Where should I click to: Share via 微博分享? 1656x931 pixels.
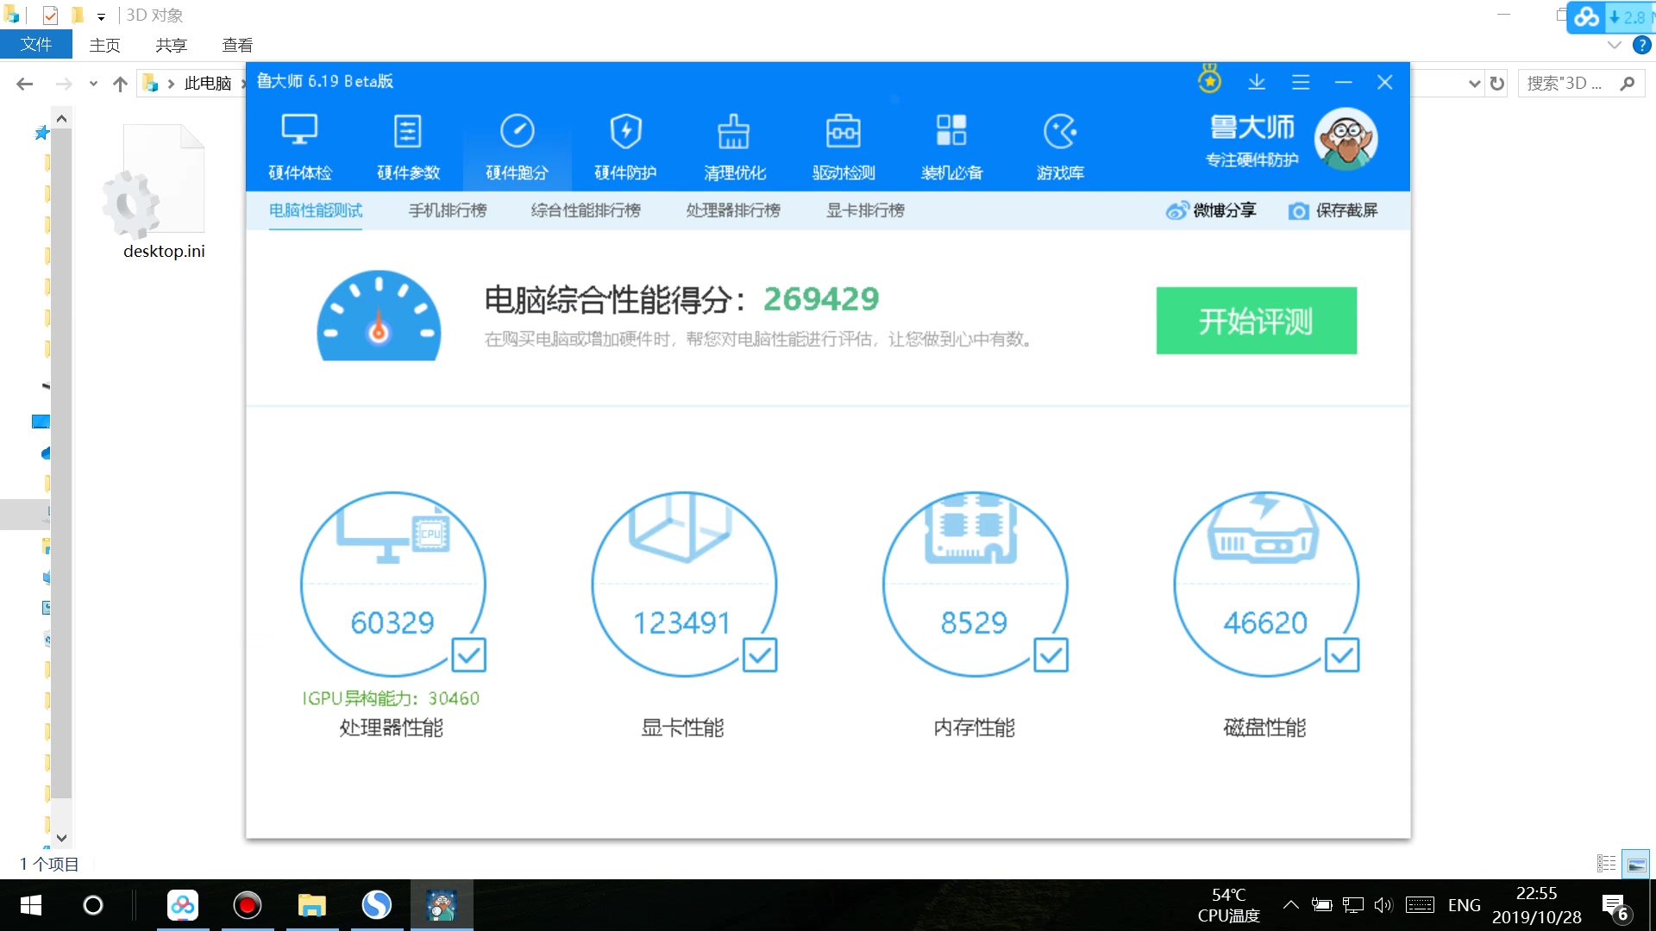(1211, 210)
